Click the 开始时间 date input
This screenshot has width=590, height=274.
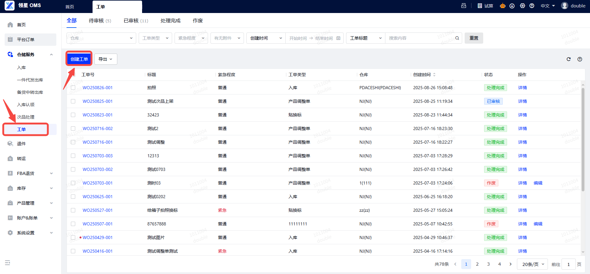point(298,38)
